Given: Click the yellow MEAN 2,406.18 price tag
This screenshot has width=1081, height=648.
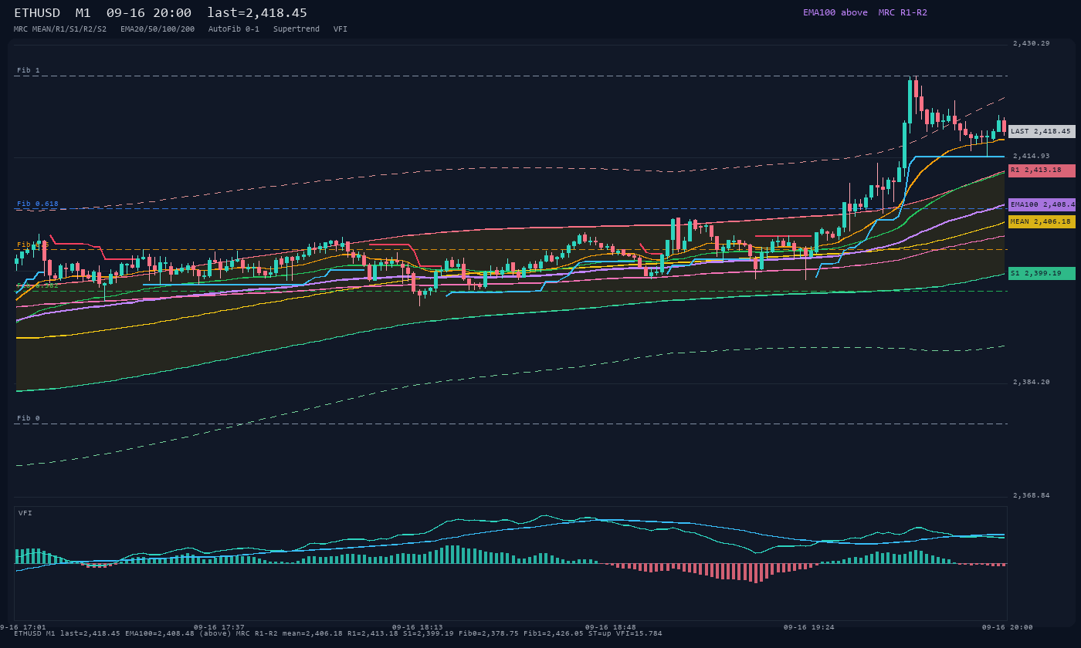Looking at the screenshot, I should click(1042, 221).
